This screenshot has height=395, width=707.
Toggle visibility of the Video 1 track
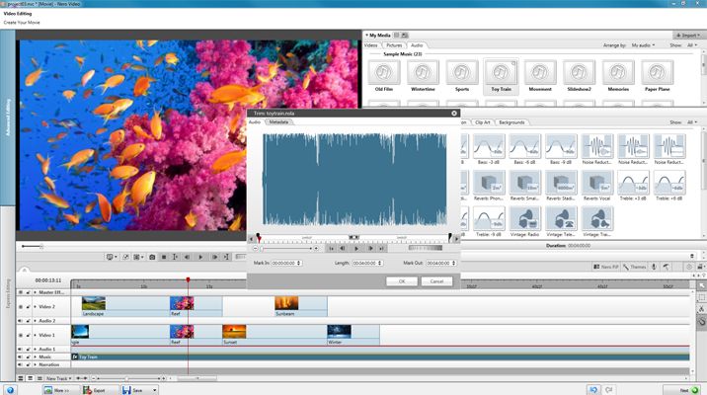pos(21,335)
